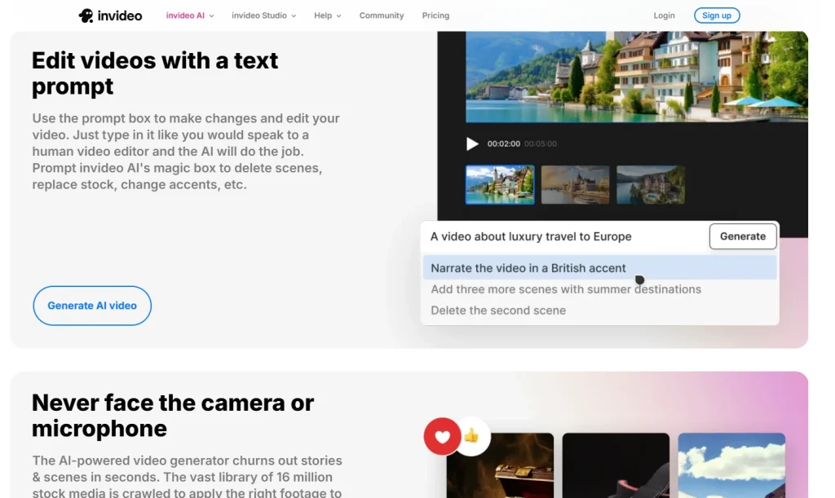Click 'Delete the second scene' suggestion
This screenshot has height=498, width=835.
498,311
